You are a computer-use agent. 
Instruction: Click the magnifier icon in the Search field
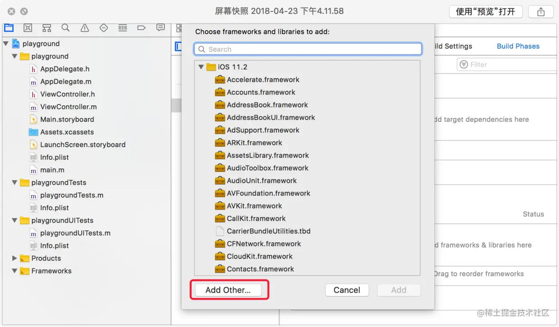(201, 49)
